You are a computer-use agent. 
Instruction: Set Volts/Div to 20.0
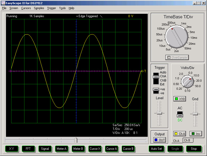[199, 81]
